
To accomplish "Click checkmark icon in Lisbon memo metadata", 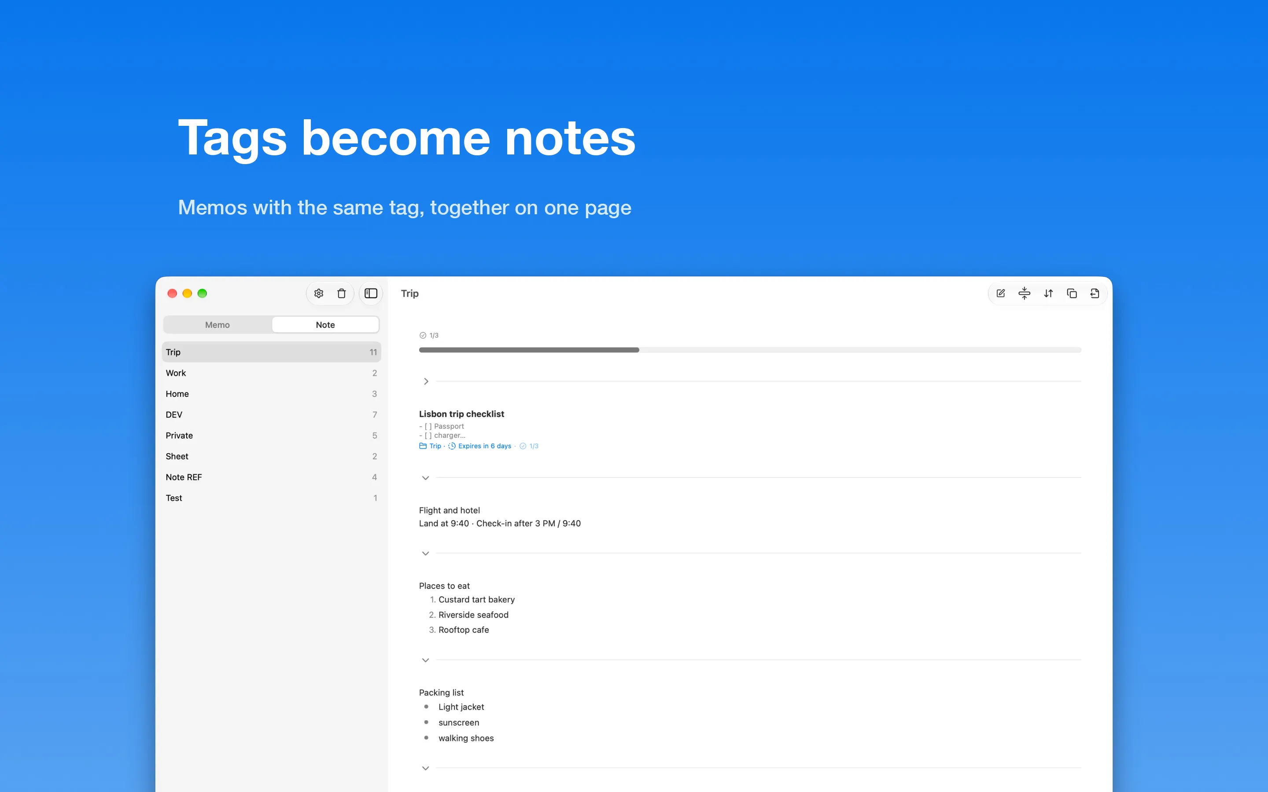I will (523, 446).
